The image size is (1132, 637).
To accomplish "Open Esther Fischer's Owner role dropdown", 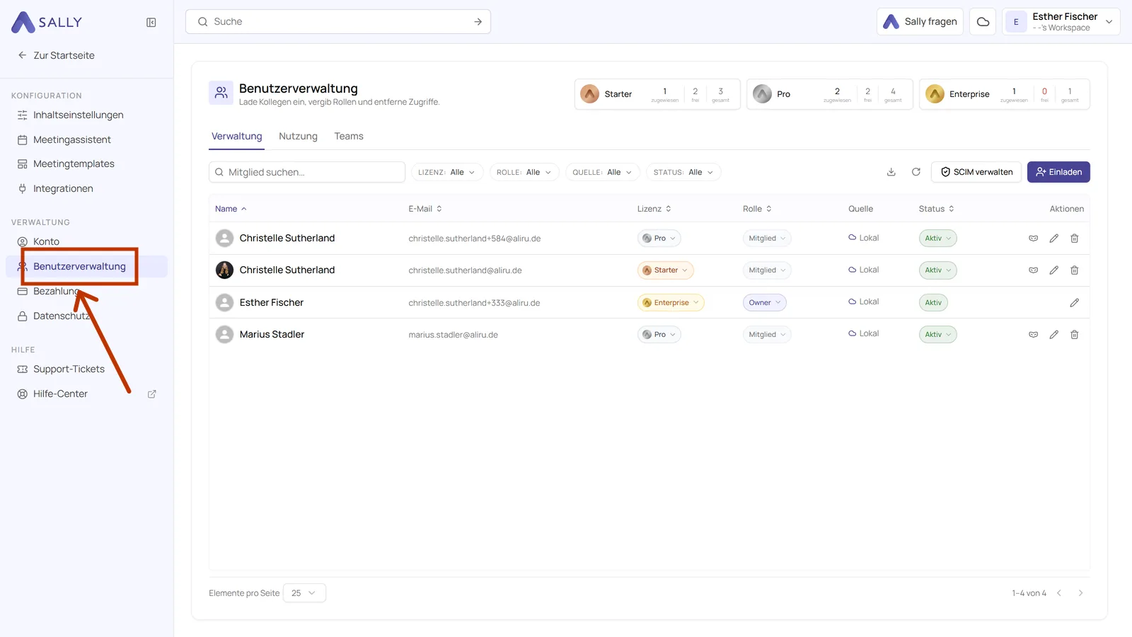I will [x=765, y=303].
